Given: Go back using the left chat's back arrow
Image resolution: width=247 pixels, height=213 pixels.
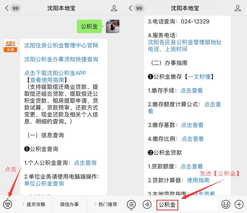Looking at the screenshot, I should [7, 8].
